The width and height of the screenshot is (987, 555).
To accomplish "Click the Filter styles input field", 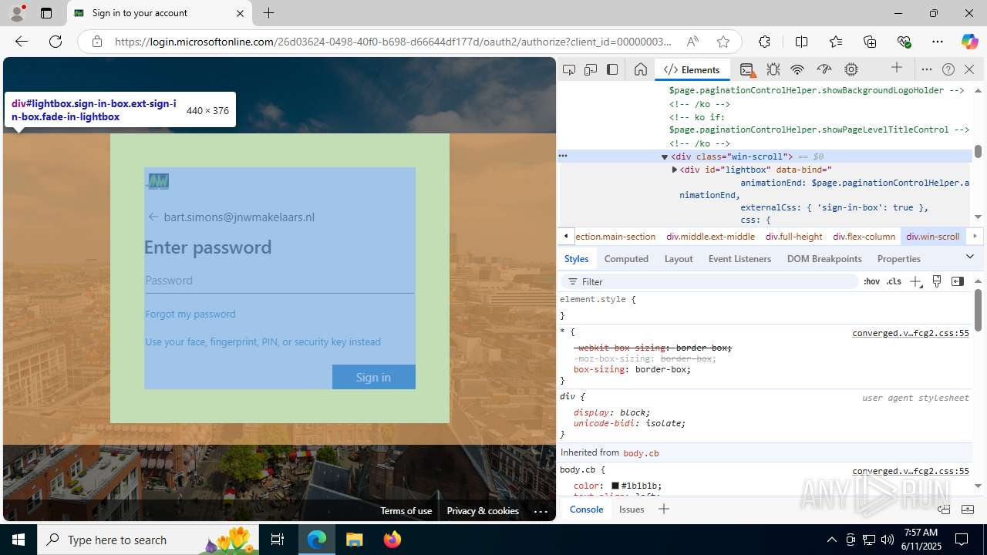I will [x=709, y=281].
